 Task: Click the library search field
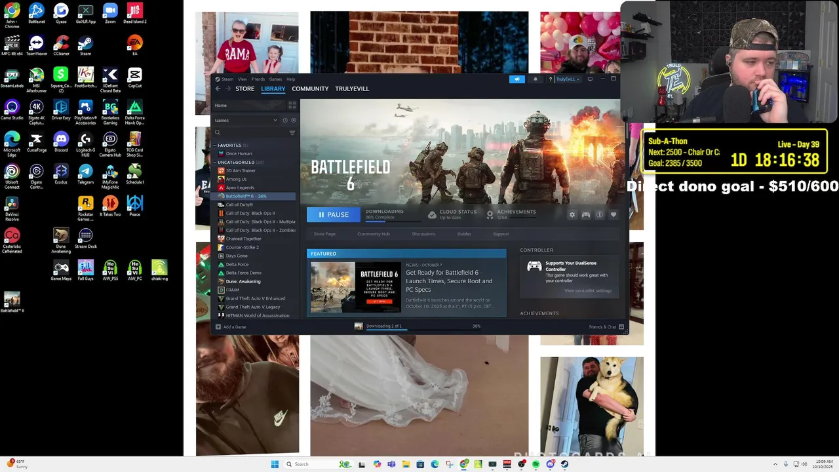(x=250, y=132)
